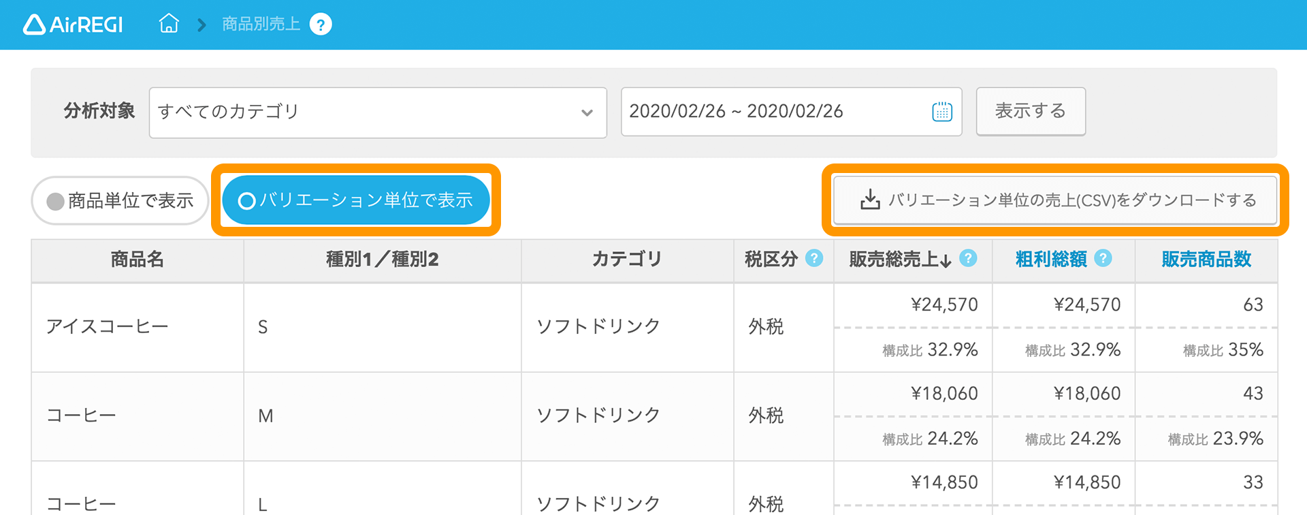Open help icon beside 商品別売上 title
Screen dimensions: 1307x515
[321, 25]
